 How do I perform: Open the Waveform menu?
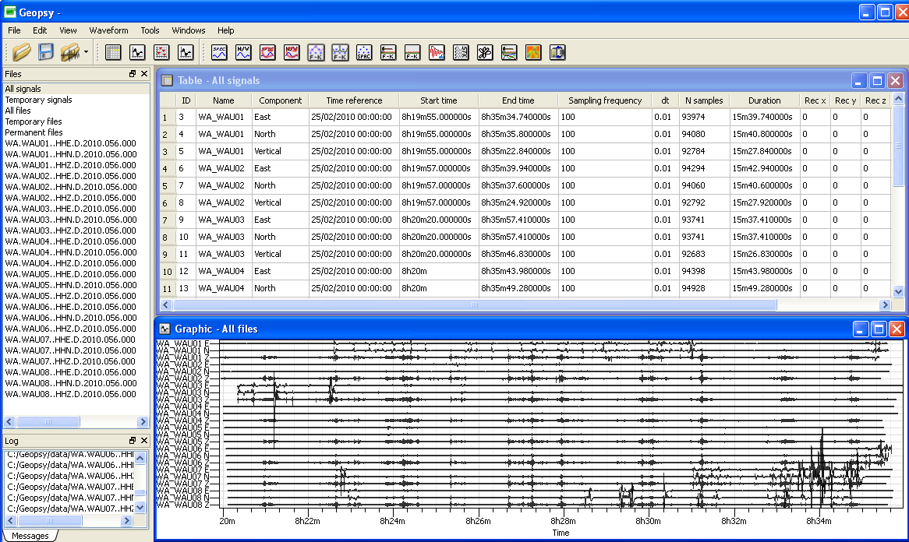(x=108, y=30)
